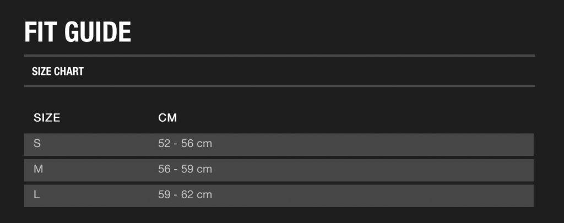Click the SIZE column header
The width and height of the screenshot is (564, 223).
(47, 118)
